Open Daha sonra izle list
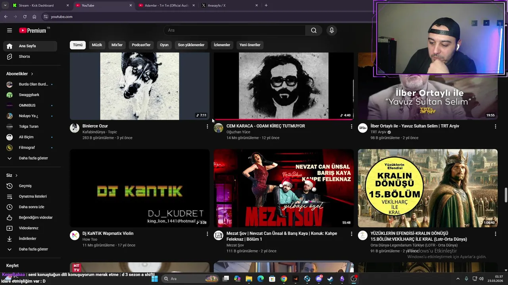The height and width of the screenshot is (285, 508). point(30,207)
